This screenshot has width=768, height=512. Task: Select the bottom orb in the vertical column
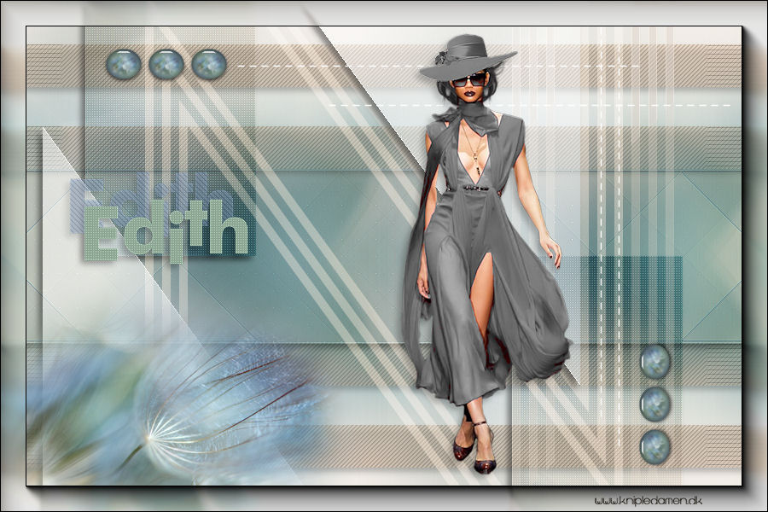(x=655, y=446)
